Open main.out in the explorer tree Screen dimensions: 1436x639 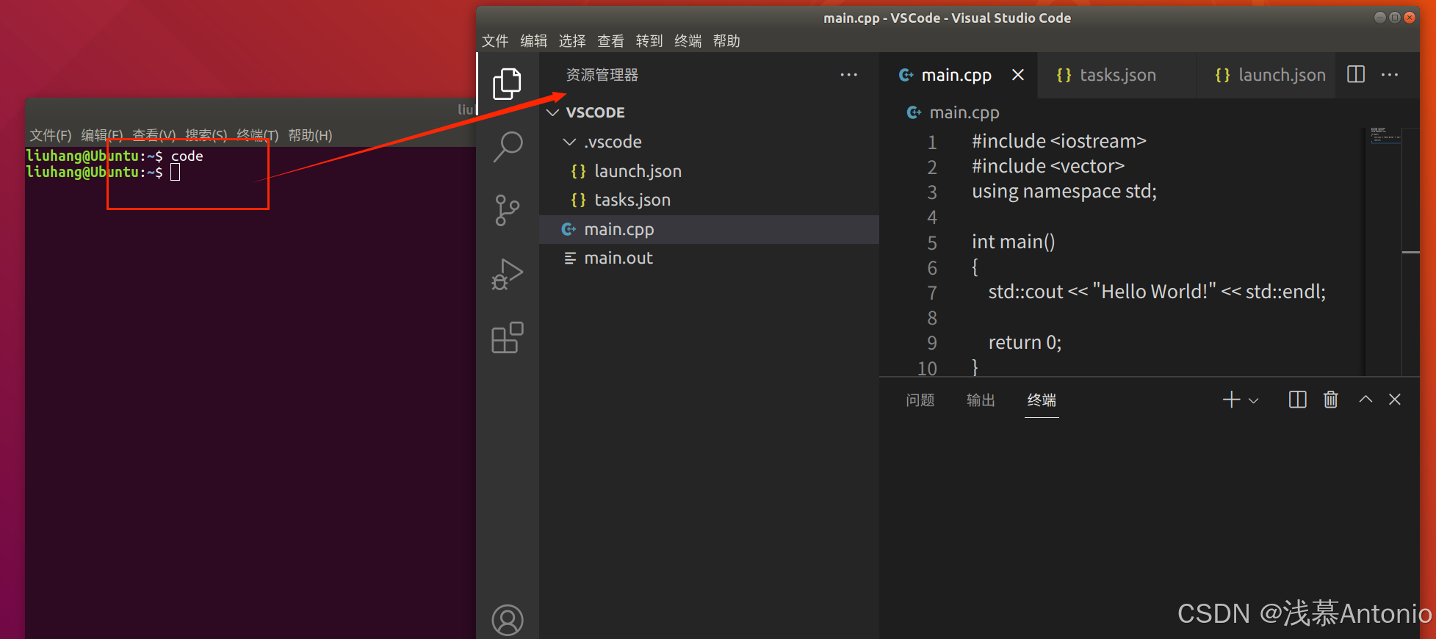click(709, 258)
